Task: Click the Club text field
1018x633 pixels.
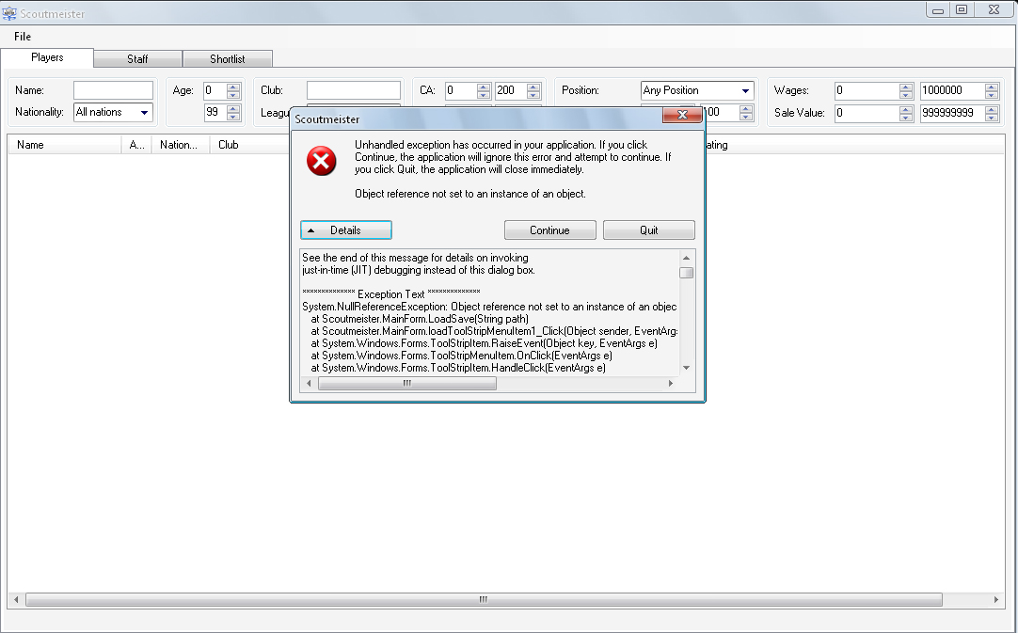Action: pos(353,91)
